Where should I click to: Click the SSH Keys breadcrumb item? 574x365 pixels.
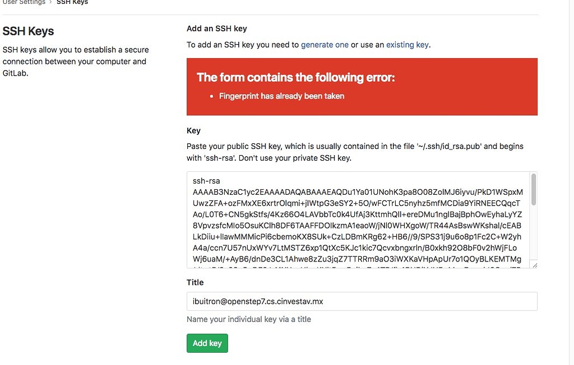click(72, 2)
